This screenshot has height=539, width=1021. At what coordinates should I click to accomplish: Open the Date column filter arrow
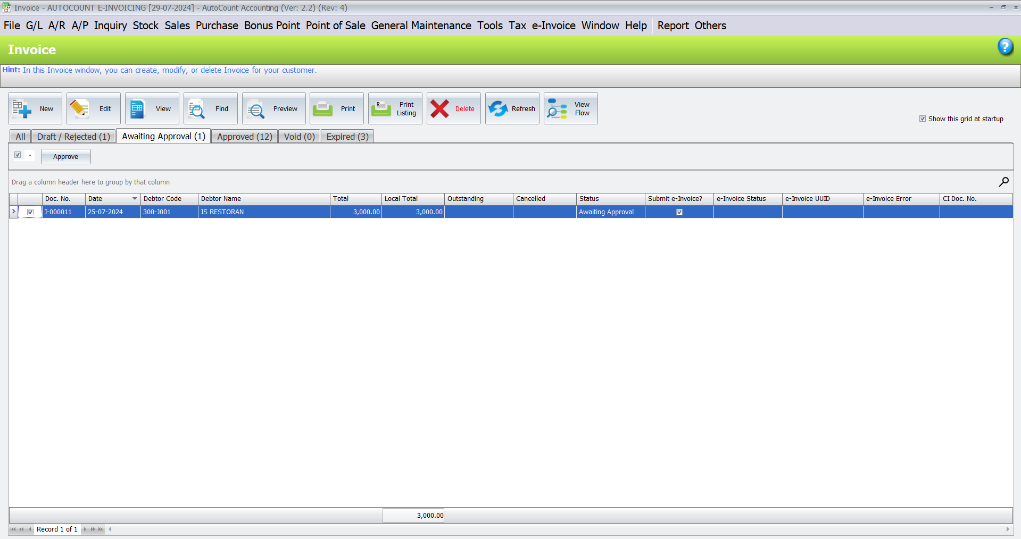(134, 199)
